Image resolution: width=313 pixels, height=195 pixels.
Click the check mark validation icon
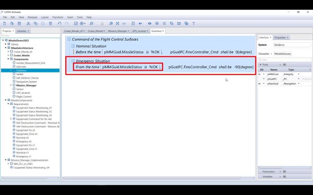click(76, 23)
